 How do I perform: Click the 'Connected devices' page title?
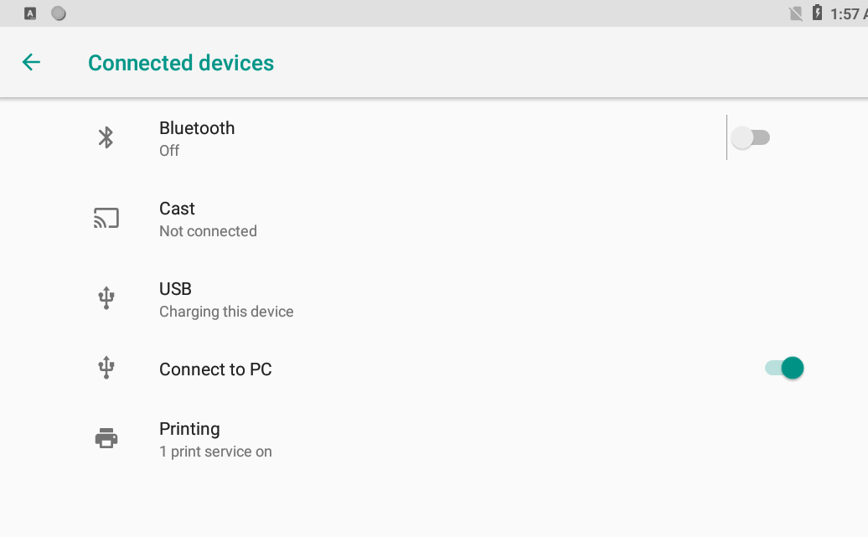point(181,63)
